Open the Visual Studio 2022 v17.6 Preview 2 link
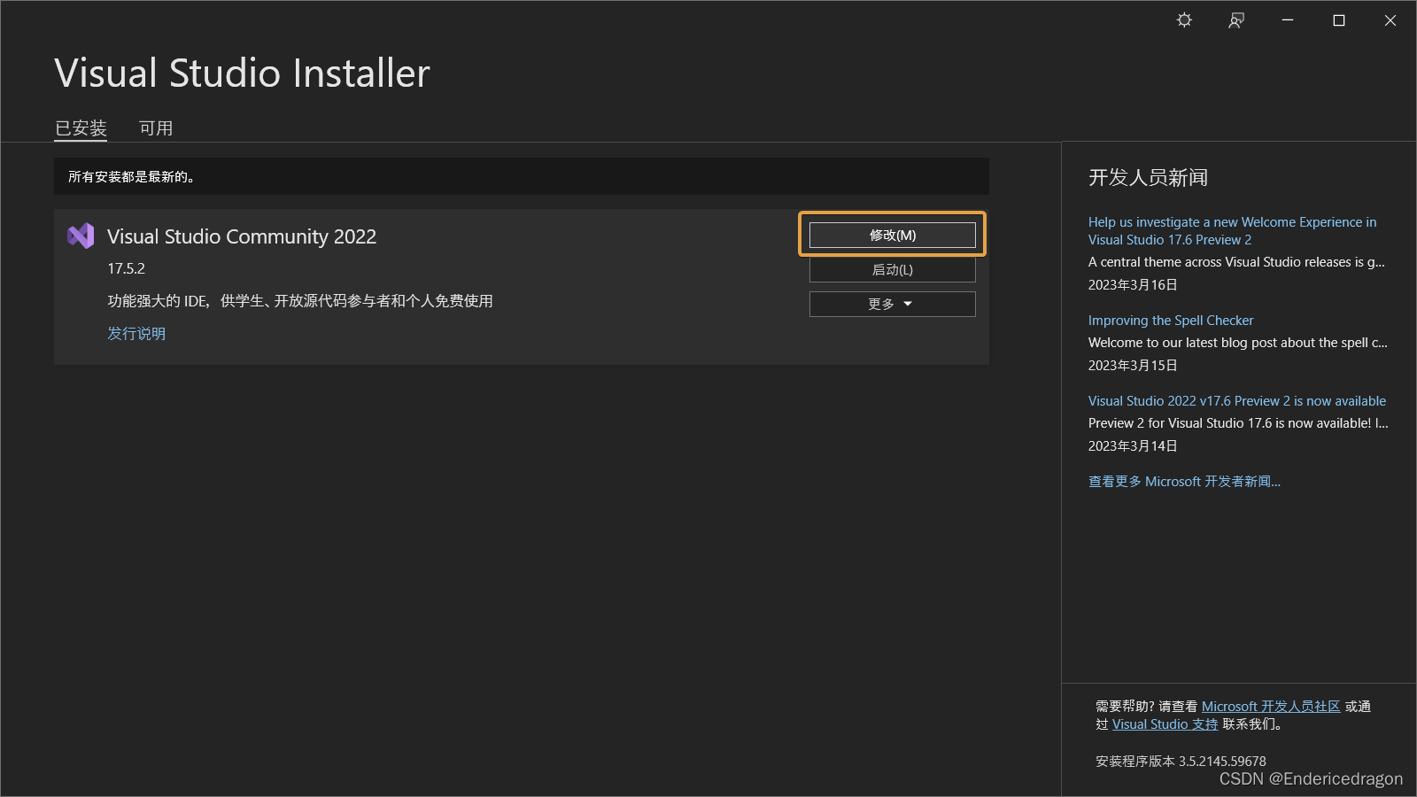 (1236, 400)
